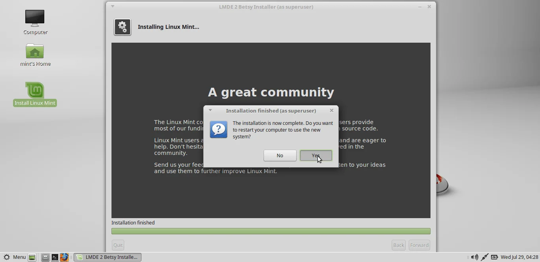This screenshot has height=262, width=540.
Task: Click the network plug icon in the tray
Action: click(485, 257)
